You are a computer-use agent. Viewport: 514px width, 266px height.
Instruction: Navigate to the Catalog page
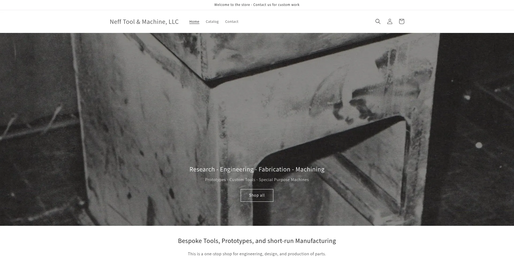coord(212,21)
